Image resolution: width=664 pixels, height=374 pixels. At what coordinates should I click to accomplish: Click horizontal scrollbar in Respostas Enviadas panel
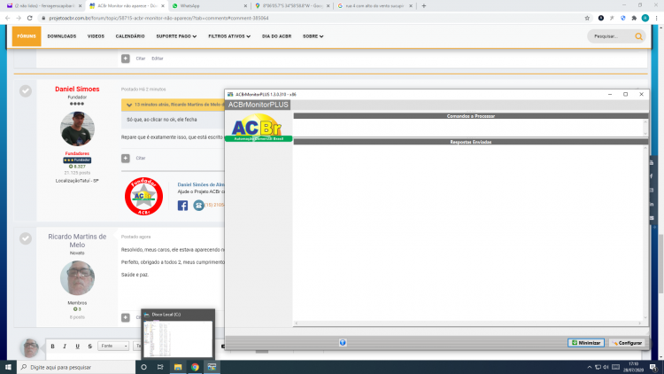pos(467,323)
